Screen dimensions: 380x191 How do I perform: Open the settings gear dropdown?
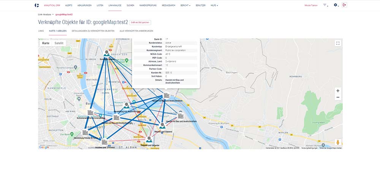click(x=336, y=5)
